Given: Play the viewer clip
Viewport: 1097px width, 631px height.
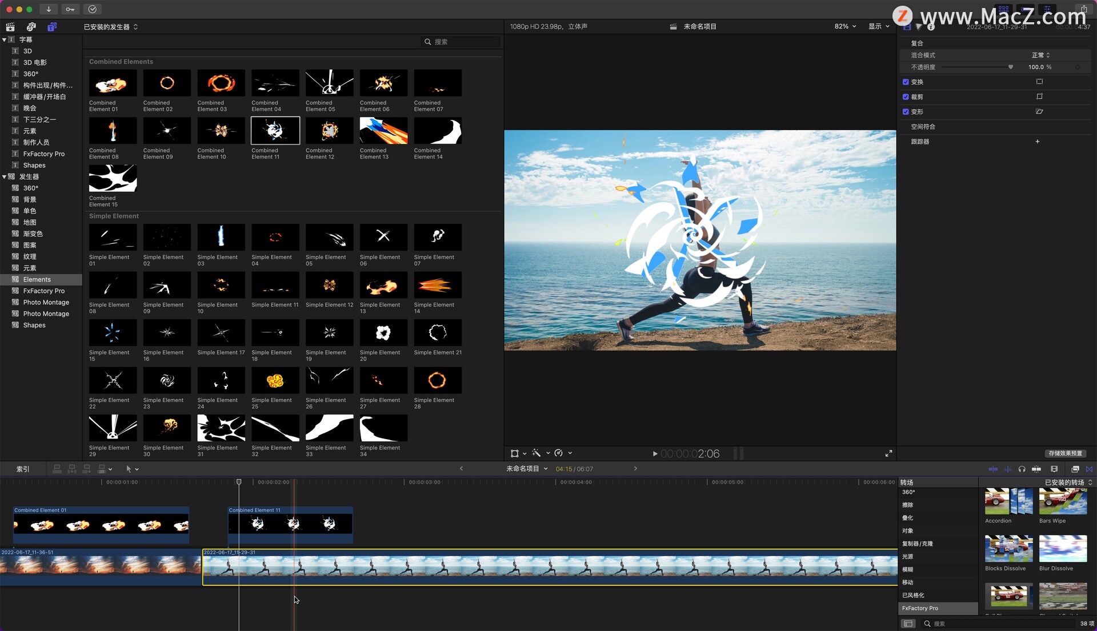Looking at the screenshot, I should (x=655, y=454).
